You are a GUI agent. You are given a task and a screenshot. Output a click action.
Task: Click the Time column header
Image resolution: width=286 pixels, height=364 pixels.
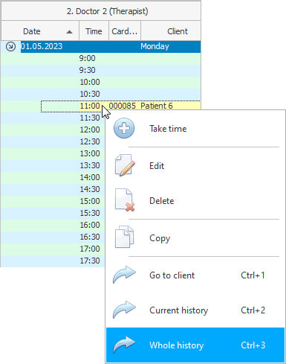point(94,31)
